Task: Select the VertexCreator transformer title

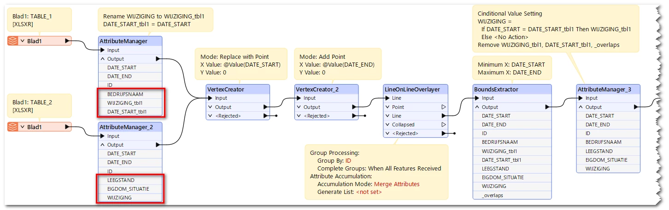Action: tap(226, 89)
